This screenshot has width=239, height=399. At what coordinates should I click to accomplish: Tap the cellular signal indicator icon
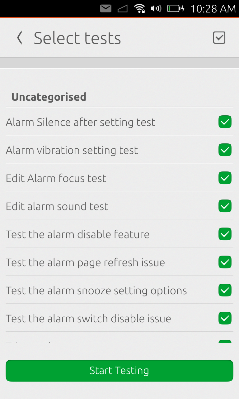tap(123, 8)
